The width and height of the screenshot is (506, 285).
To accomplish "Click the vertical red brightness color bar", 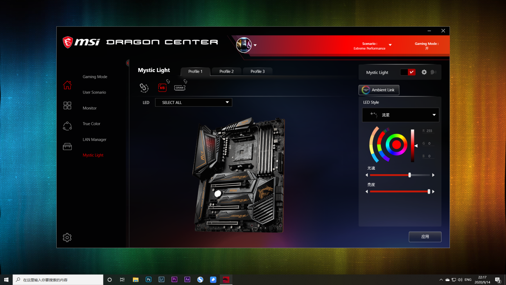I will [x=412, y=145].
